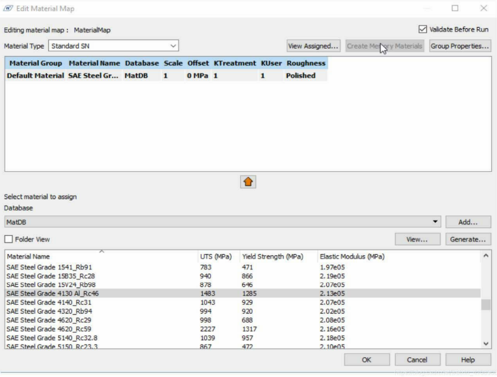The width and height of the screenshot is (497, 377).
Task: Open Group Properties dialog
Action: tap(460, 46)
